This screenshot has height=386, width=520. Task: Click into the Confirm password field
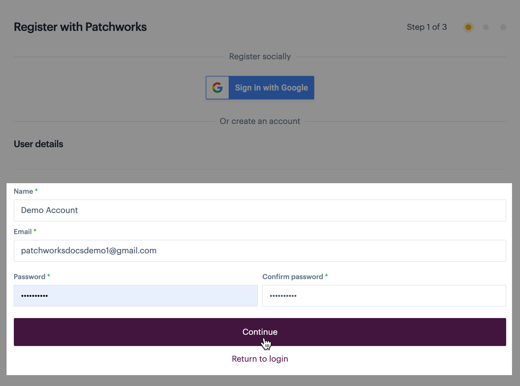pyautogui.click(x=384, y=295)
